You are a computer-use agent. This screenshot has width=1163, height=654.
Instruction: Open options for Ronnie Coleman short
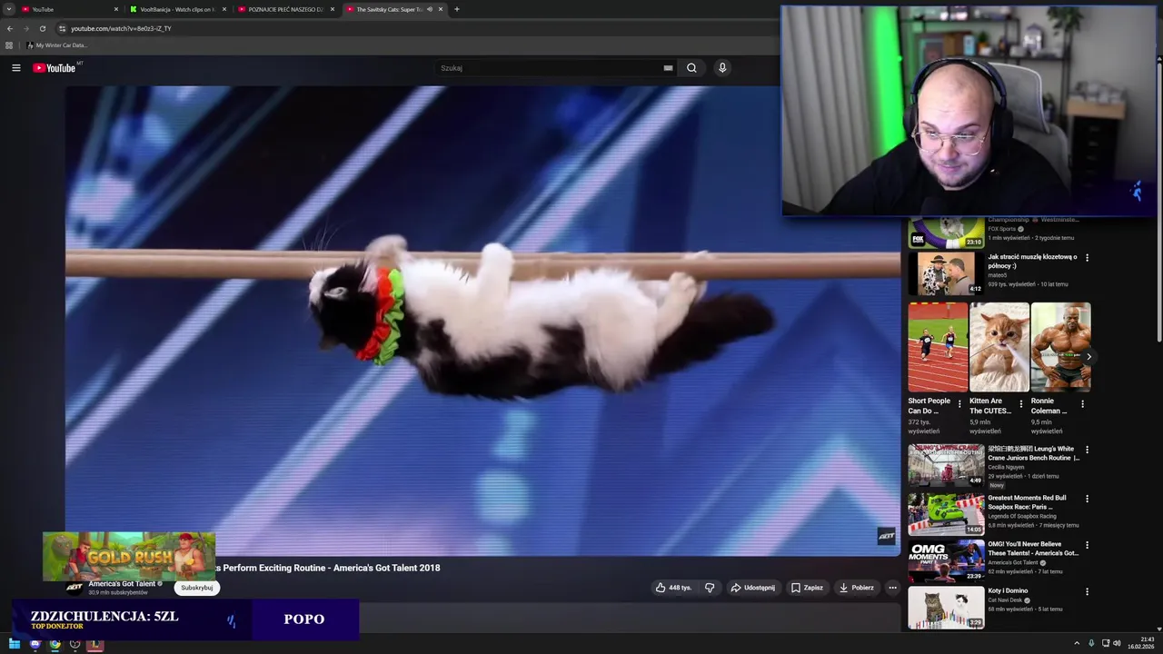[1081, 404]
